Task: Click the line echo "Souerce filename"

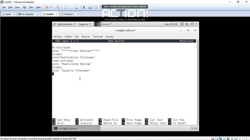Action: pyautogui.click(x=71, y=70)
